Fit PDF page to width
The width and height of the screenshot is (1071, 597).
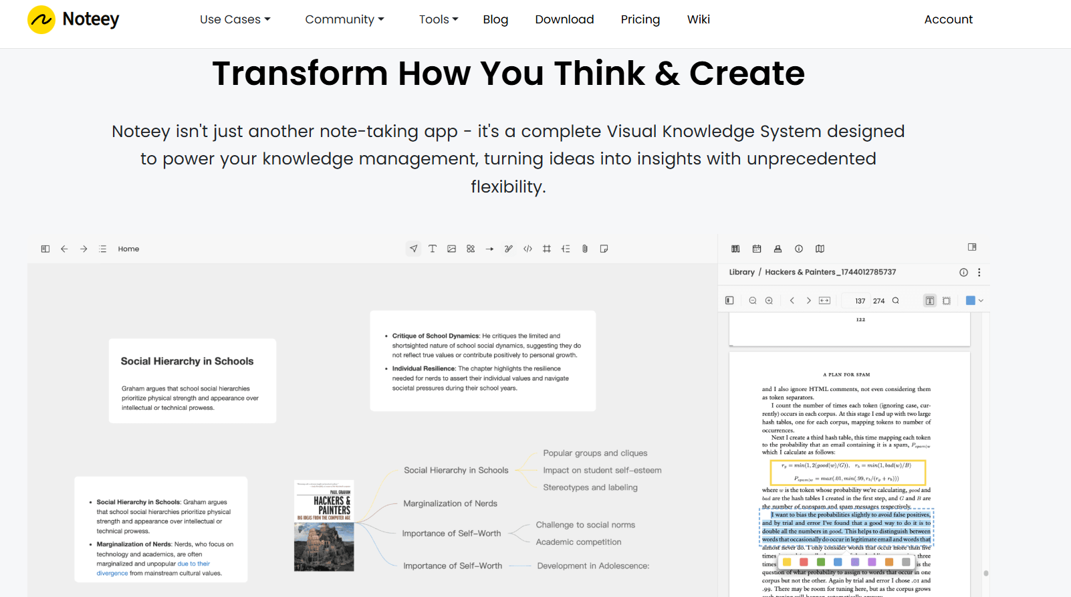pyautogui.click(x=825, y=301)
